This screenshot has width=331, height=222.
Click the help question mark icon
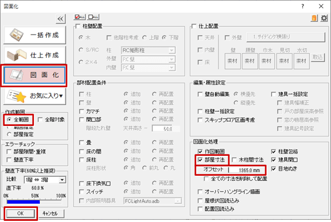click(x=303, y=6)
